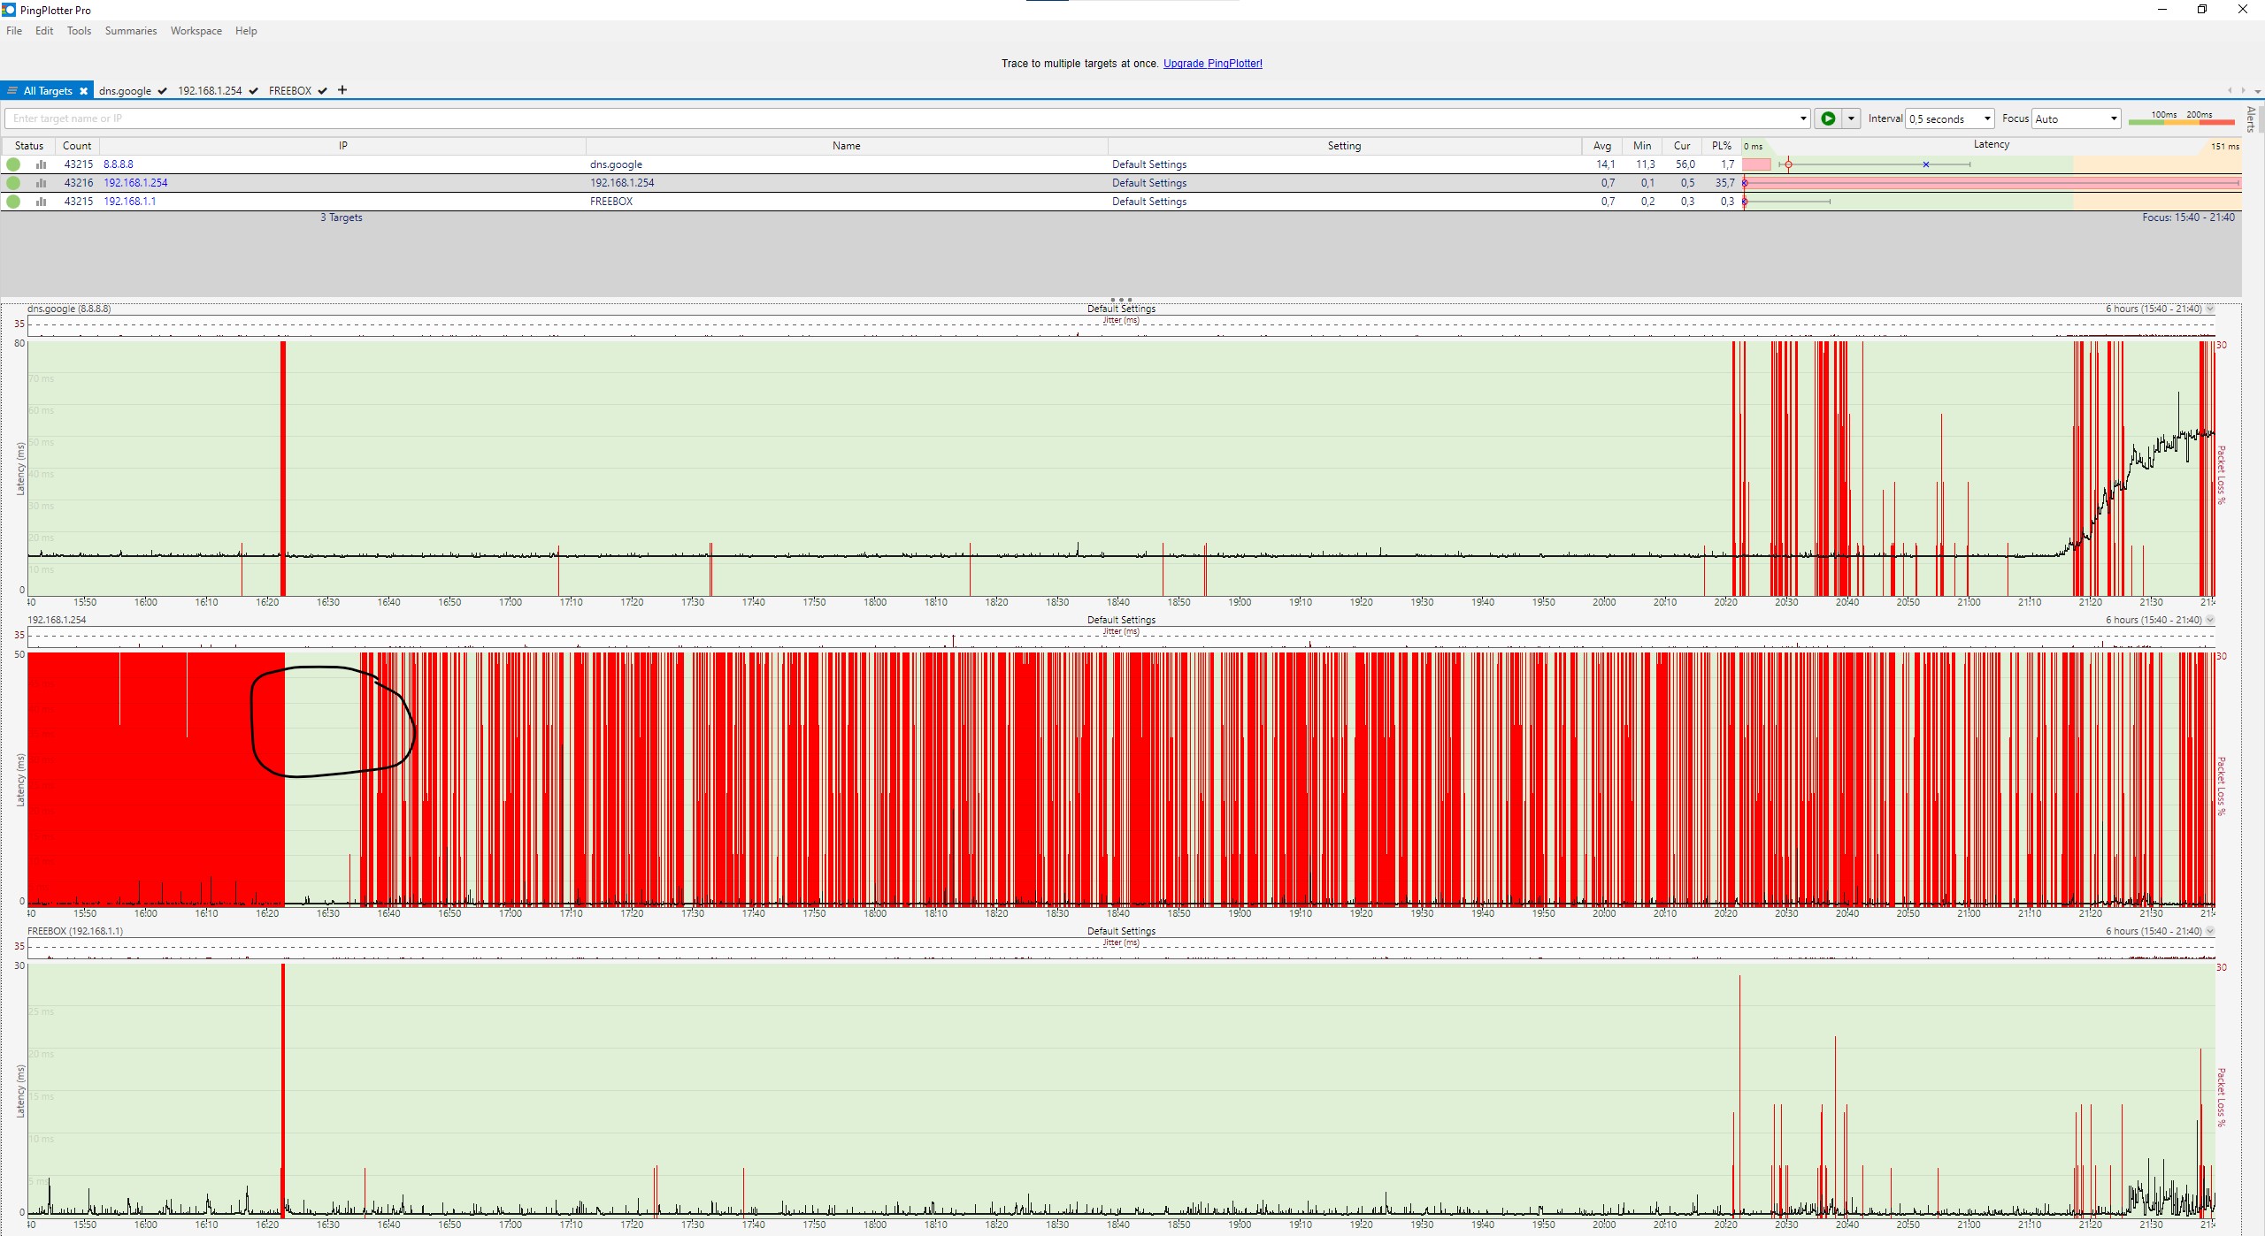This screenshot has width=2265, height=1236.
Task: Toggle the checkmark on FREEBOX tab
Action: pos(323,91)
